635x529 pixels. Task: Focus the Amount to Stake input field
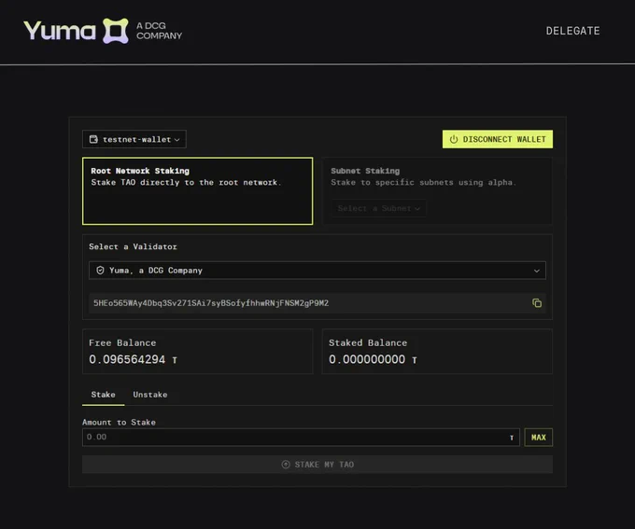pos(301,438)
